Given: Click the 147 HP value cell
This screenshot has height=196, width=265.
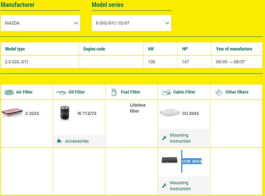Looking at the screenshot, I should coord(194,62).
